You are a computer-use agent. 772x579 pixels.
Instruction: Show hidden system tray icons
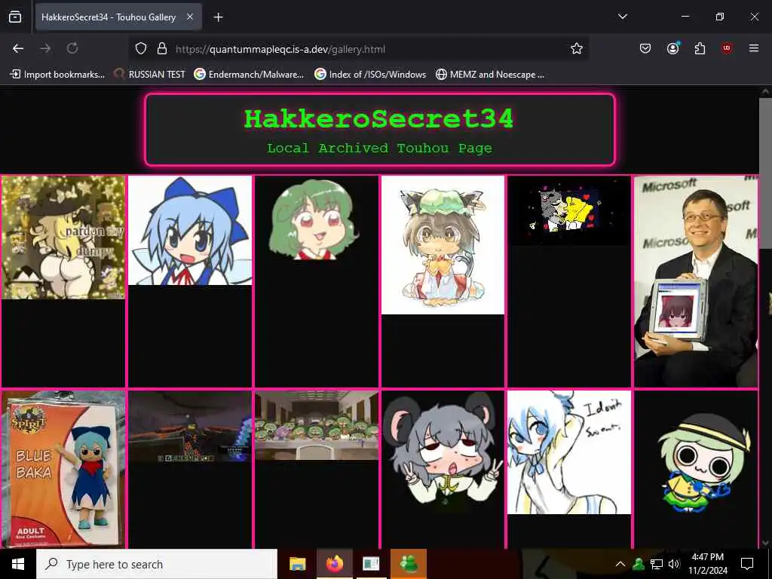pyautogui.click(x=620, y=564)
